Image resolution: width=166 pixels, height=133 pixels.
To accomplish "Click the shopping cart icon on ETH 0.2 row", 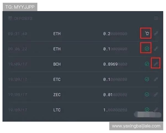I will [147, 34].
